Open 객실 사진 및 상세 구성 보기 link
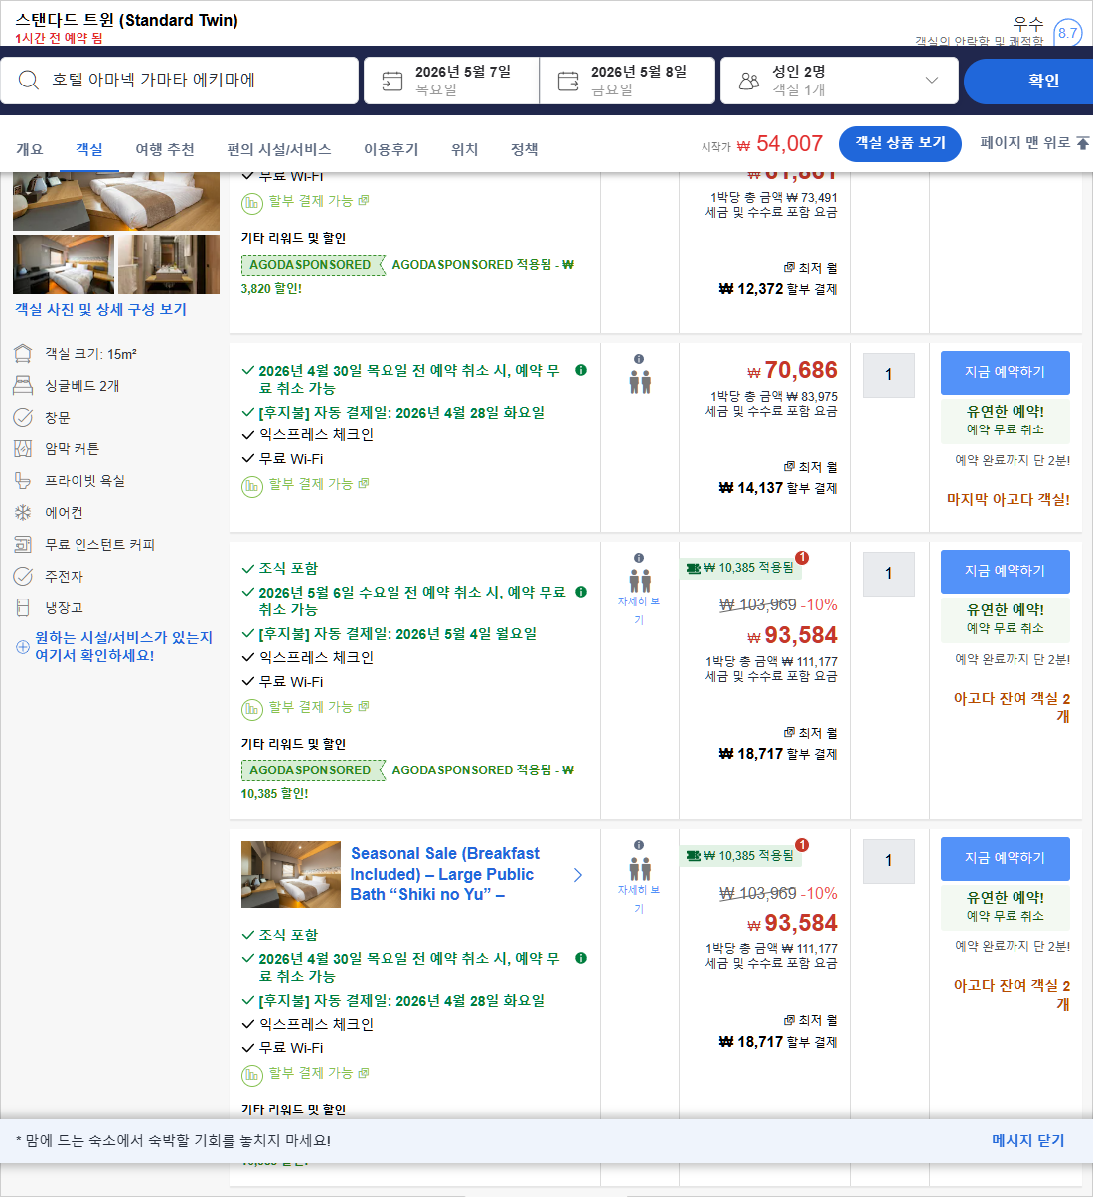This screenshot has width=1093, height=1197. click(x=100, y=309)
